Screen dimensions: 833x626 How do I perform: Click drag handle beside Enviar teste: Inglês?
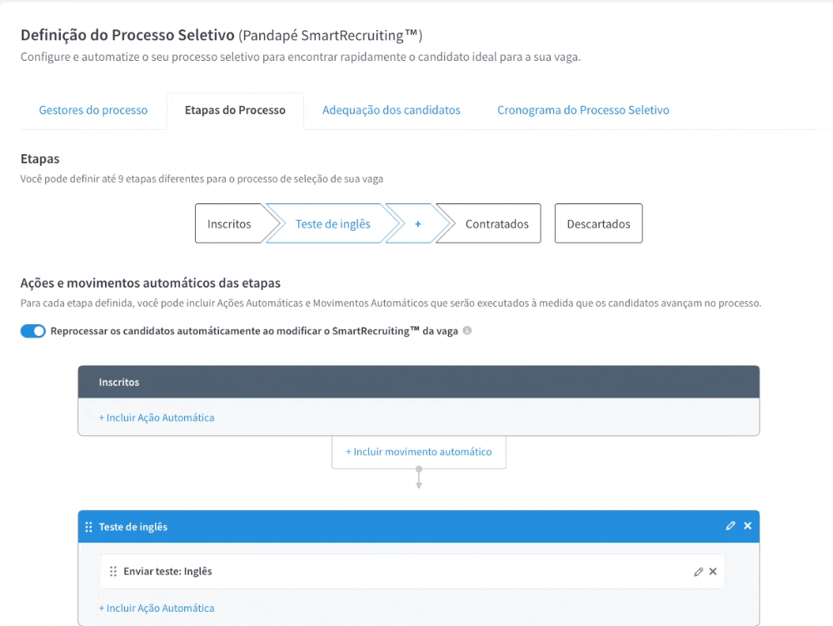pyautogui.click(x=113, y=572)
